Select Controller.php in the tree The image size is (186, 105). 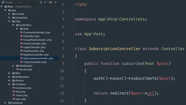click(x=31, y=36)
